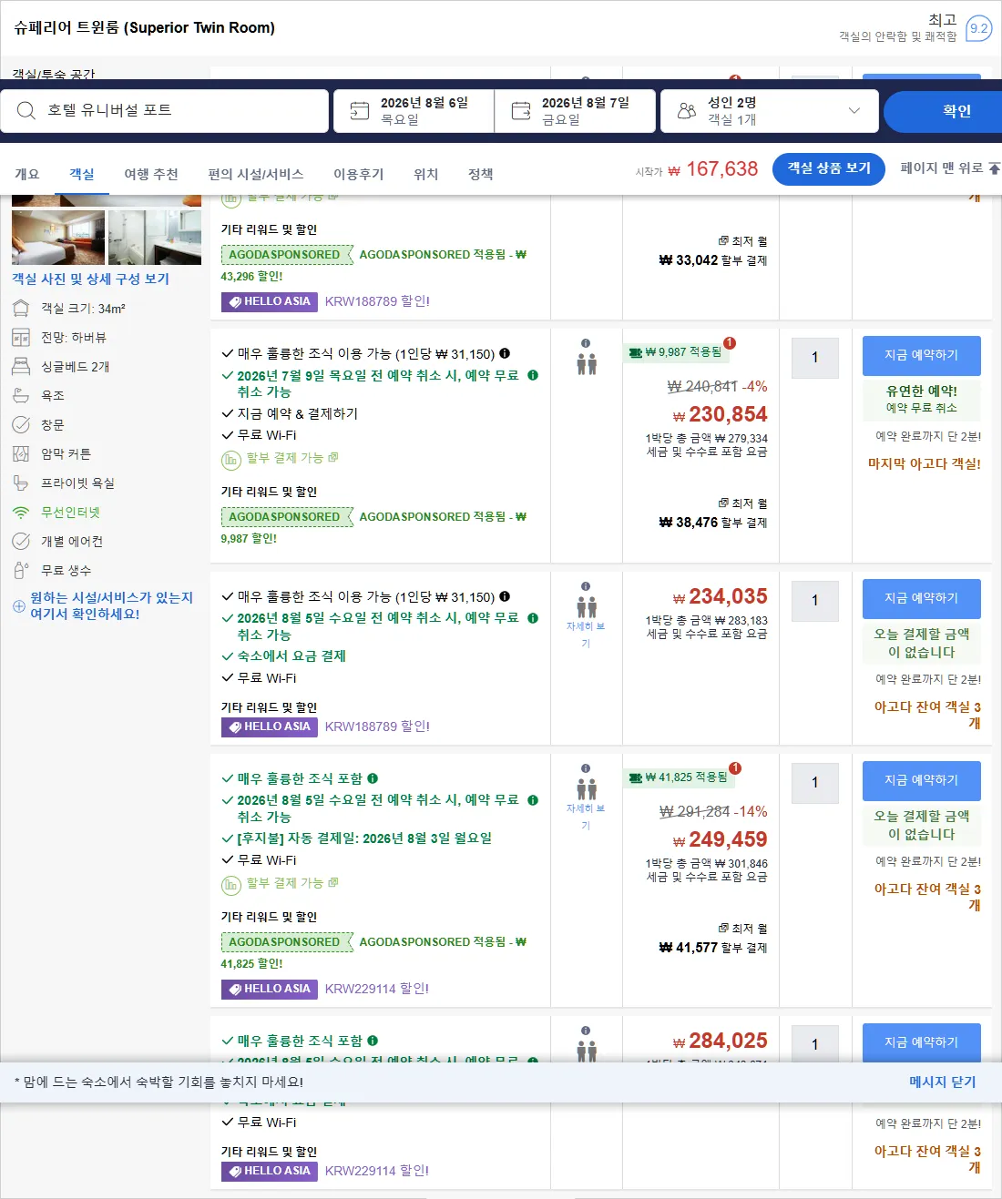Open the 2026년 8월 6일 check-in date picker
The width and height of the screenshot is (1002, 1199).
[414, 111]
